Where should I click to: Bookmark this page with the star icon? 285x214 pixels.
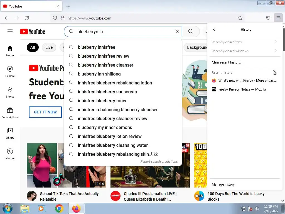coord(240,18)
